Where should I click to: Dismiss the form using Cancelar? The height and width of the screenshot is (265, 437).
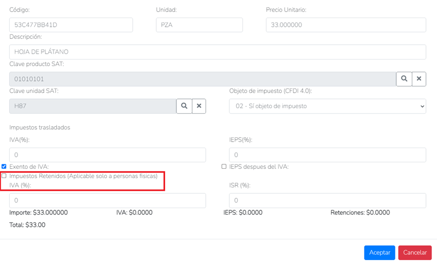(415, 252)
